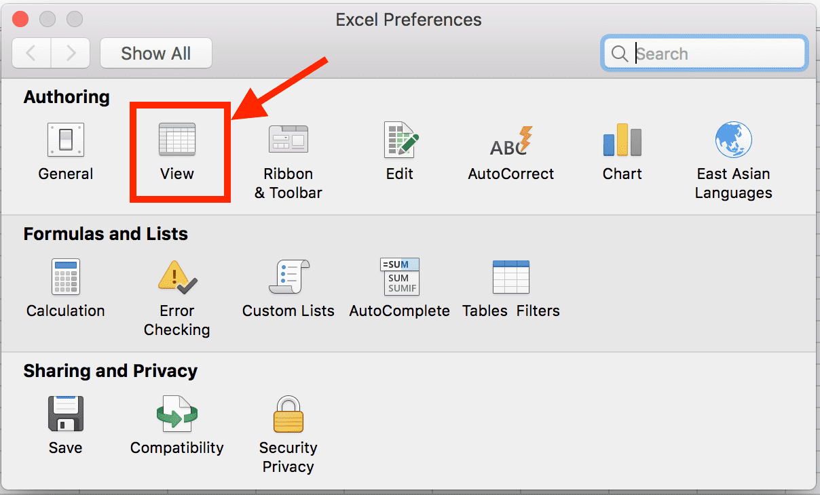
Task: Open Custom Lists preferences
Action: [288, 277]
